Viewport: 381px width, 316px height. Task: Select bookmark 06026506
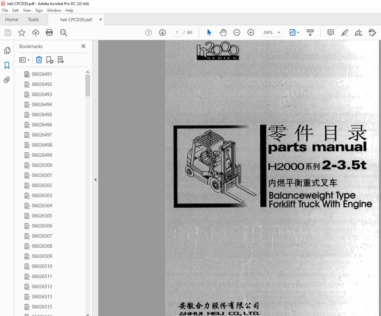[x=42, y=226]
